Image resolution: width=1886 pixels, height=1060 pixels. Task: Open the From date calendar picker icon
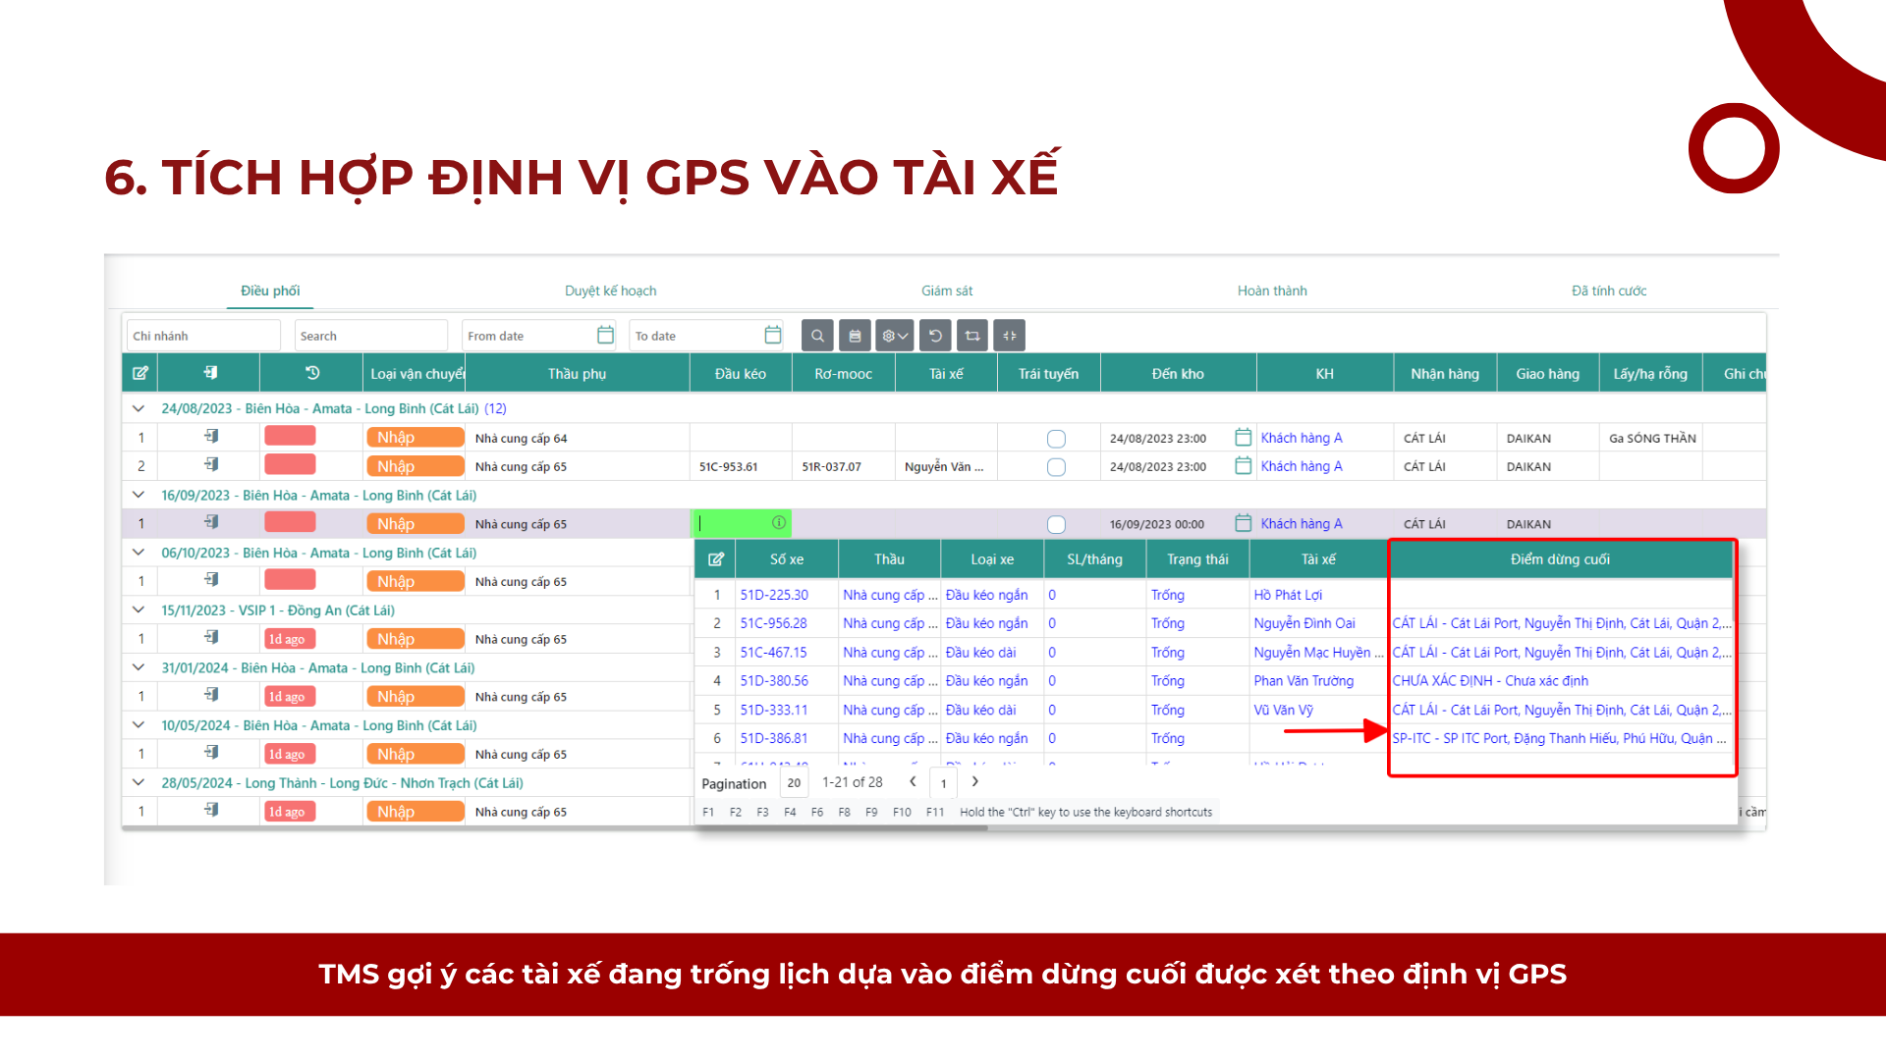(605, 335)
